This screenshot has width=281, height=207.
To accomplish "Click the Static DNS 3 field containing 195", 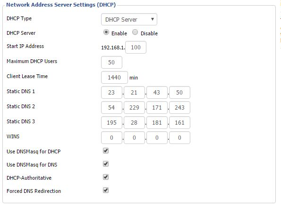I will [111, 123].
